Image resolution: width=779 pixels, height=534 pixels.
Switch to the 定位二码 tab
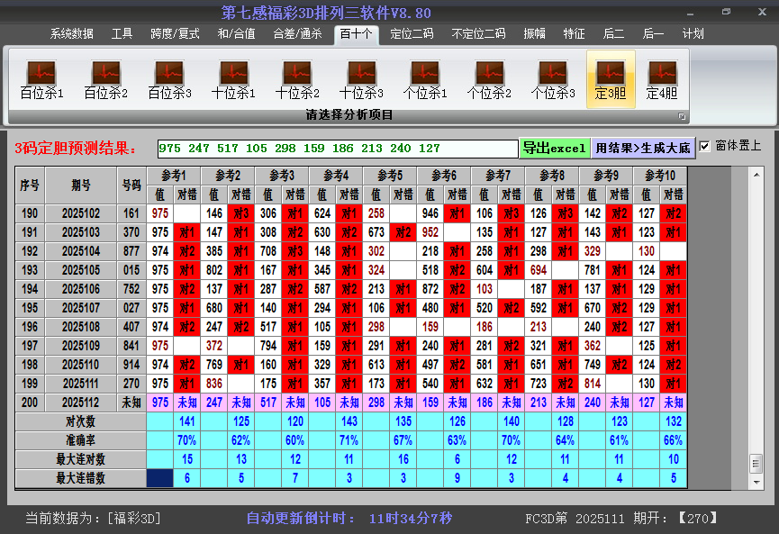click(412, 34)
